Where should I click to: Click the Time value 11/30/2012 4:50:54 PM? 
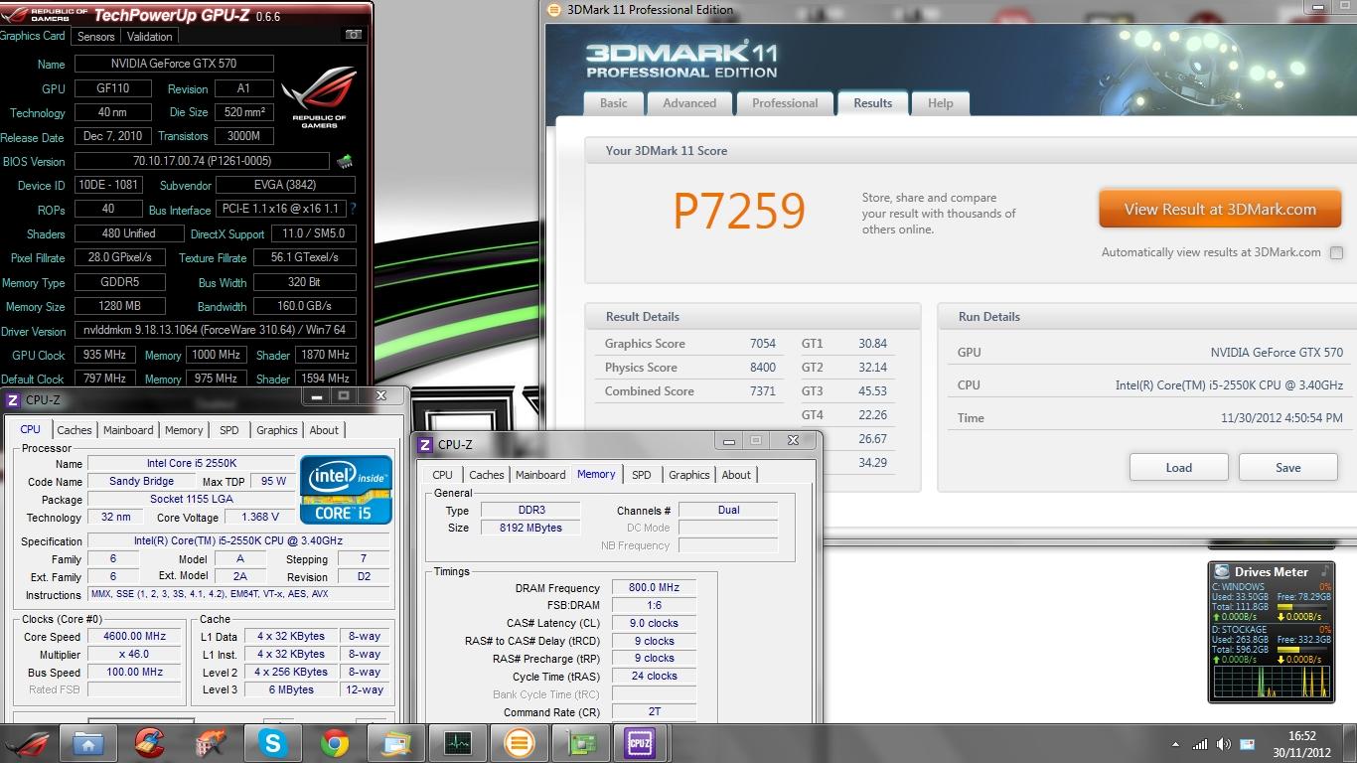(1282, 418)
